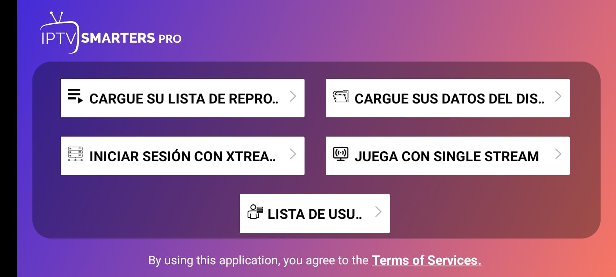Screen dimensions: 616x277
Task: Tap Juega con Single Stream
Action: (x=448, y=156)
